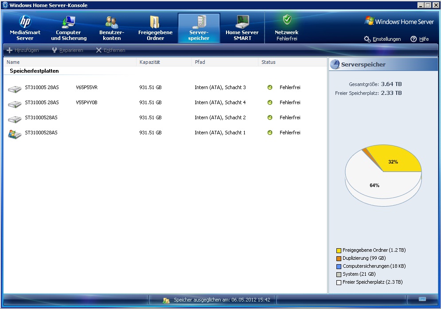Click the Serverspeicher pie-chart panel icon

(x=335, y=64)
